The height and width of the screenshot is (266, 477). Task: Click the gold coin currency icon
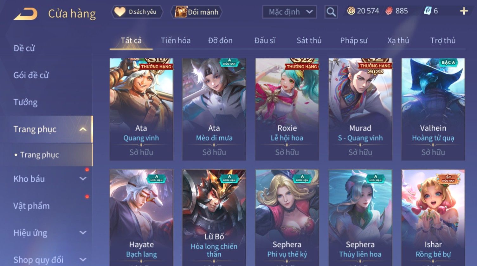click(x=351, y=11)
